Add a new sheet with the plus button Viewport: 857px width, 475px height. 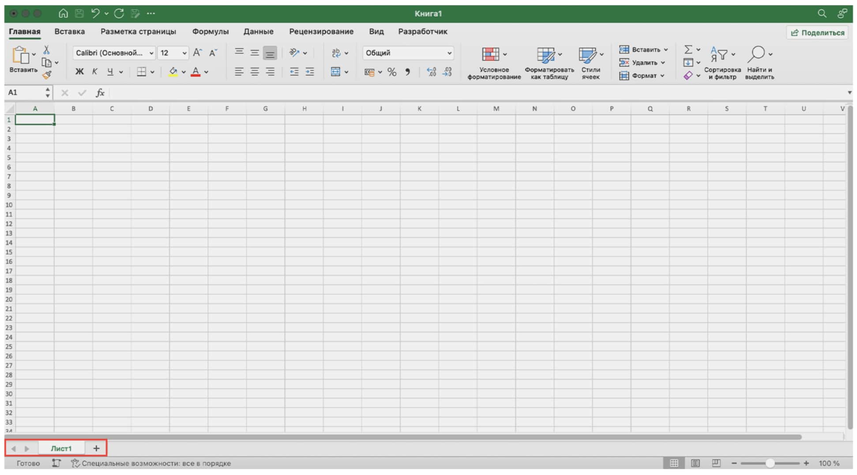96,449
